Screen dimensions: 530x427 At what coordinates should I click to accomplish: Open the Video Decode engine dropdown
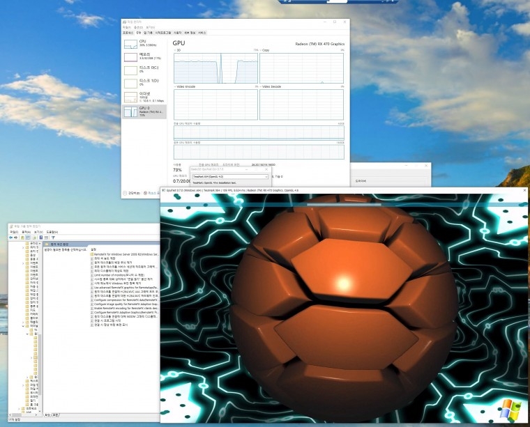[x=271, y=87]
